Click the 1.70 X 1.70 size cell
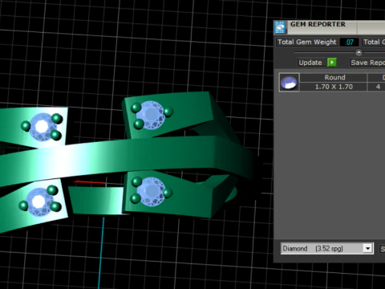This screenshot has width=385, height=289. [x=334, y=87]
